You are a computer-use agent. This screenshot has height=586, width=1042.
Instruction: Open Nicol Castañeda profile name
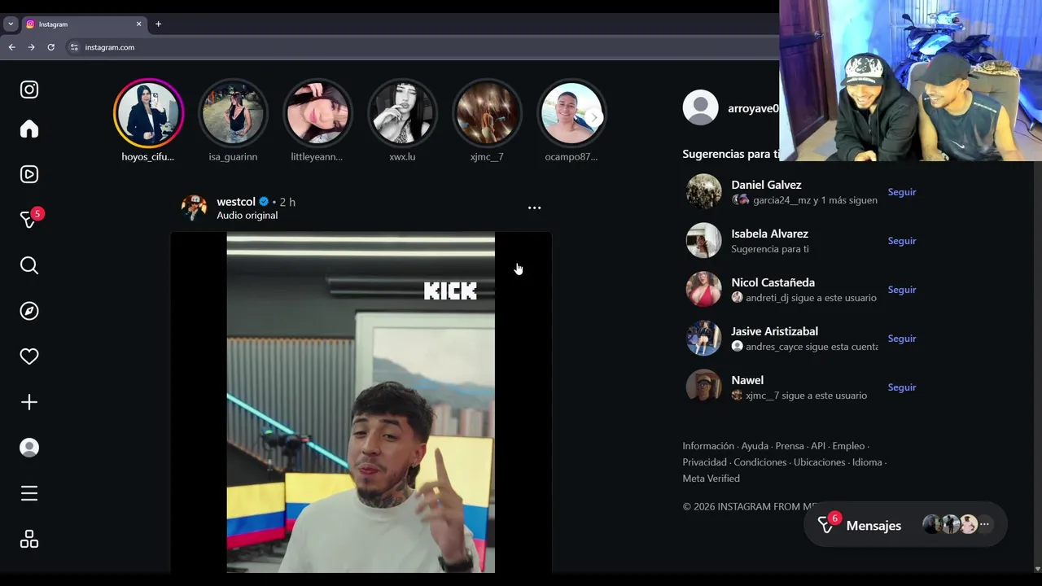tap(773, 282)
